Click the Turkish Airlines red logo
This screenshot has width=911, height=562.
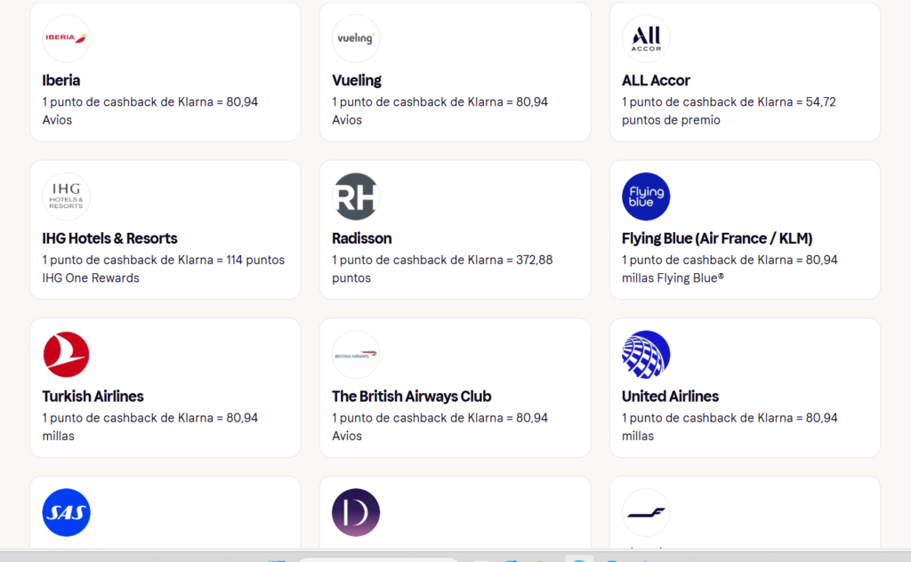point(66,354)
